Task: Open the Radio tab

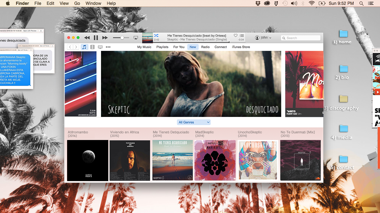Action: point(206,47)
